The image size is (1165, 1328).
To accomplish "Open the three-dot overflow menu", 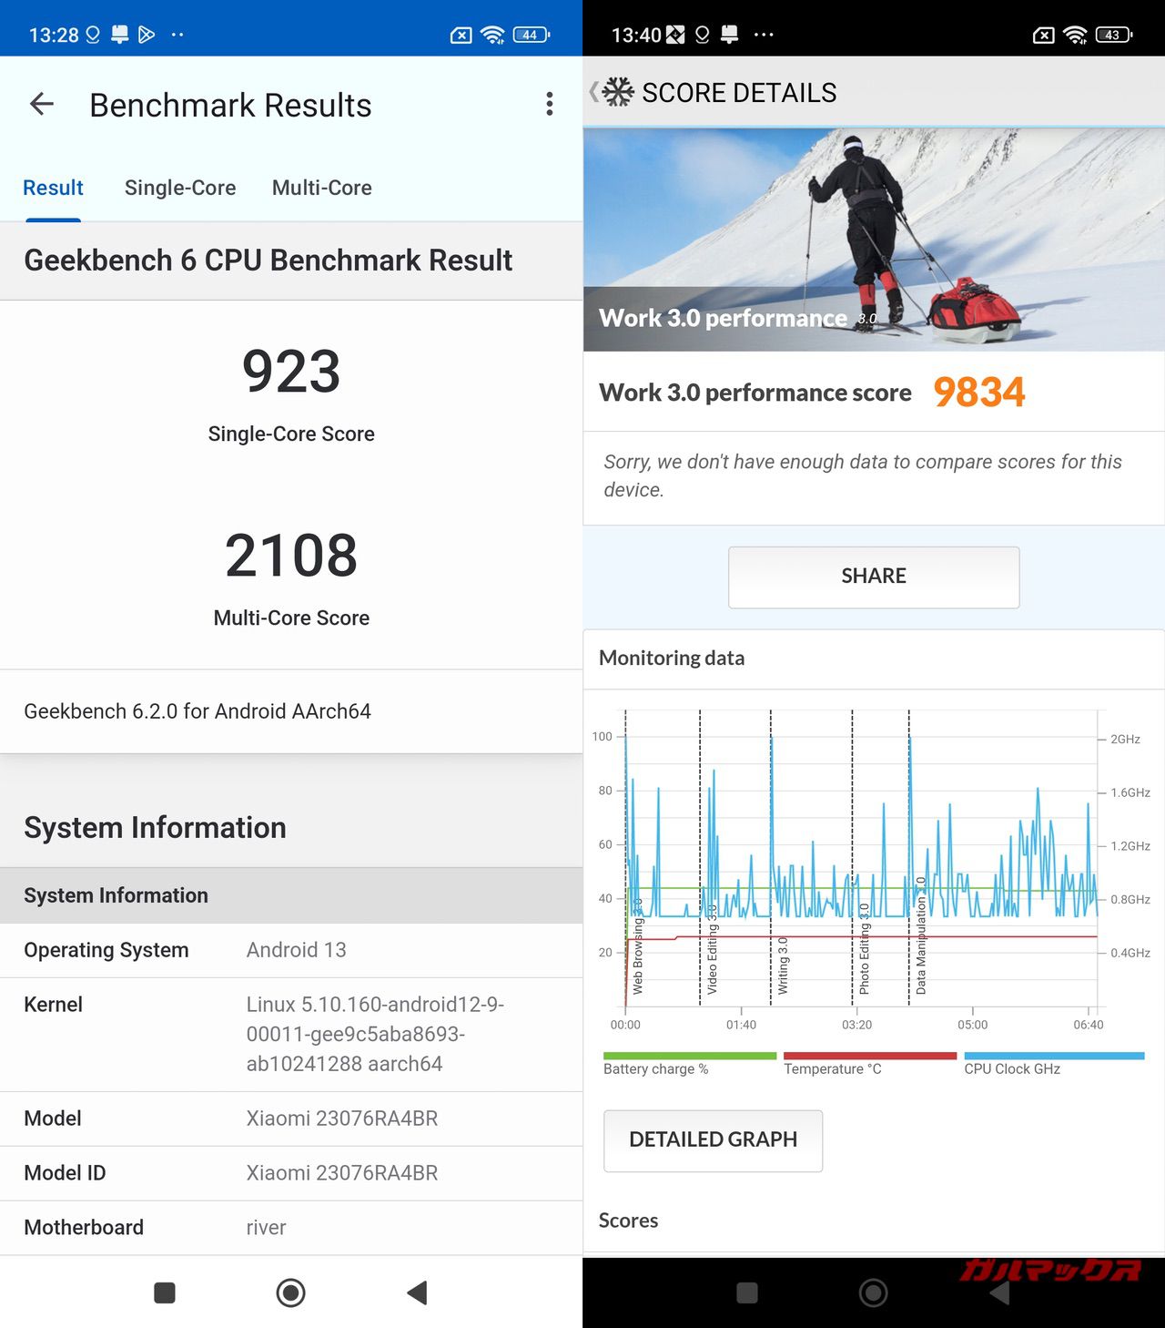I will pyautogui.click(x=549, y=105).
